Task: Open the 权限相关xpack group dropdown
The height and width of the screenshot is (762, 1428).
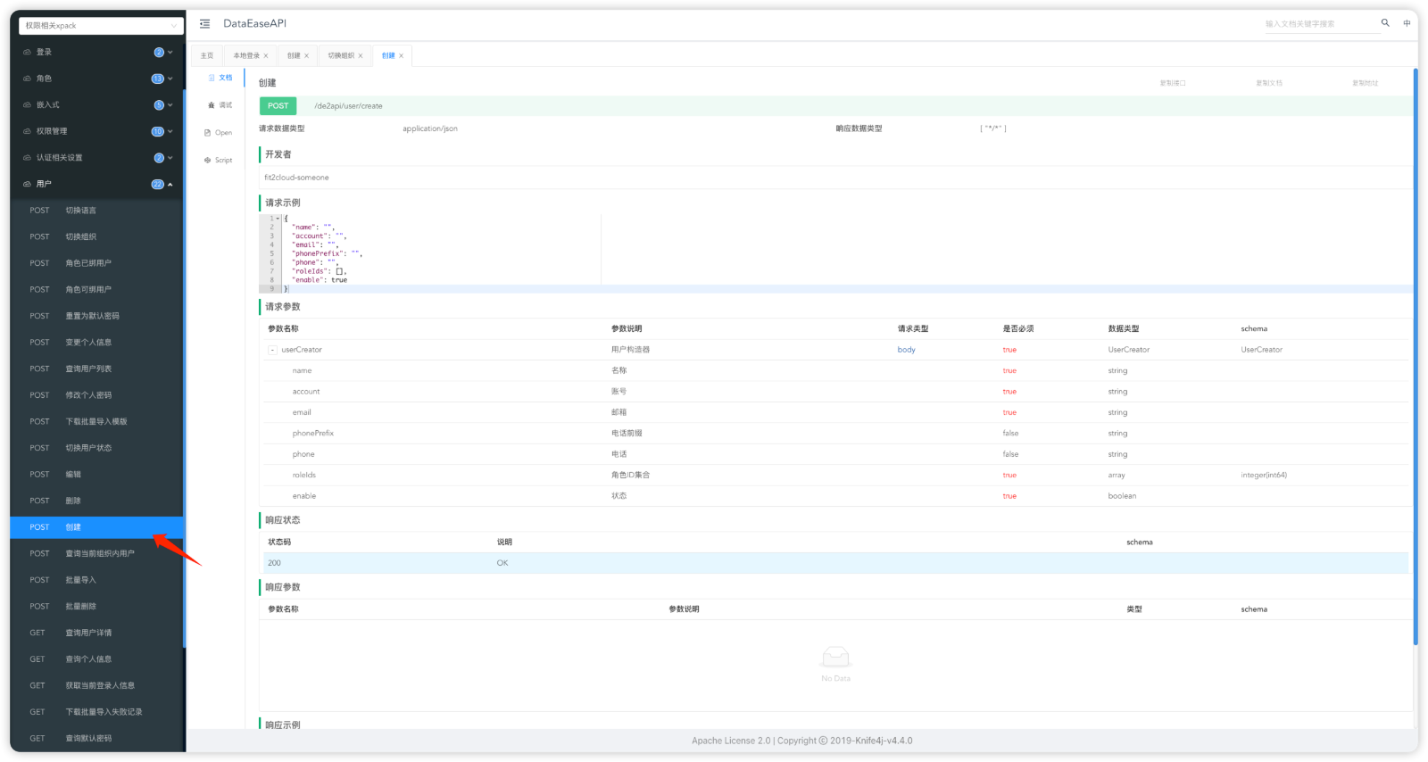Action: 101,25
